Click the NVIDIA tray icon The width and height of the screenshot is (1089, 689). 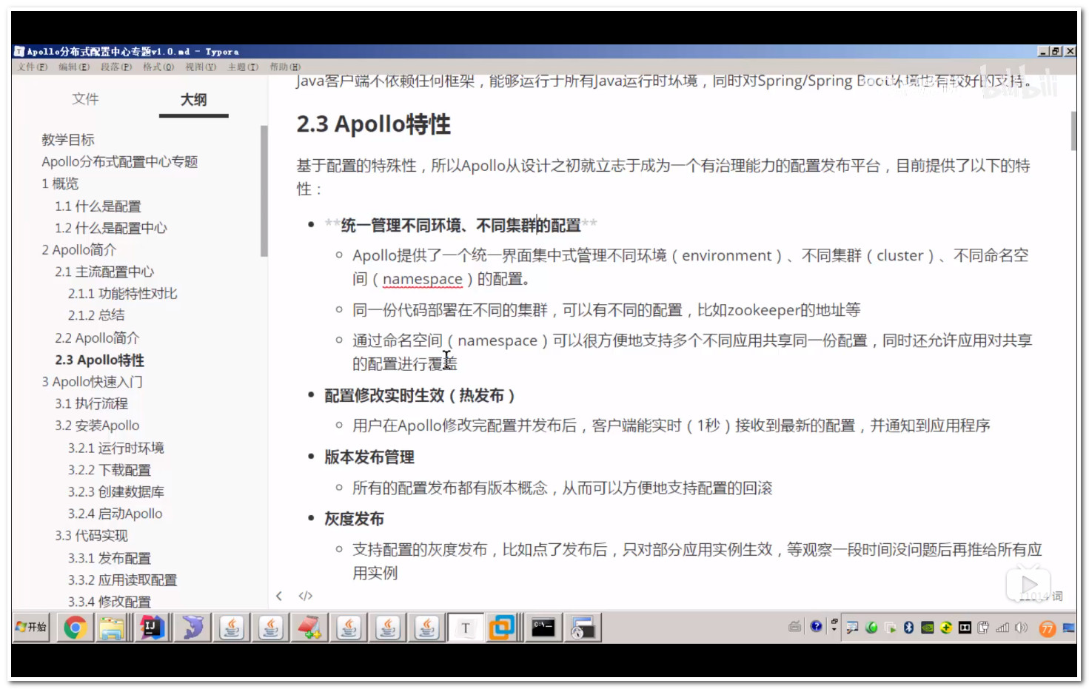click(x=928, y=628)
